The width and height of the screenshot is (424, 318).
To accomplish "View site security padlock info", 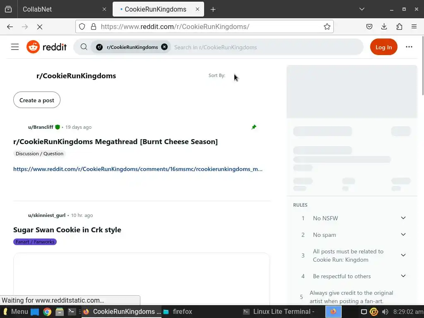I will [94, 26].
